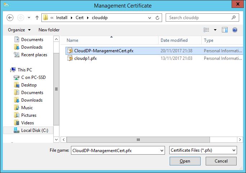Screen dimensions: 246x173
Task: Open the recent locations dropdown arrow
Action: 29,18
